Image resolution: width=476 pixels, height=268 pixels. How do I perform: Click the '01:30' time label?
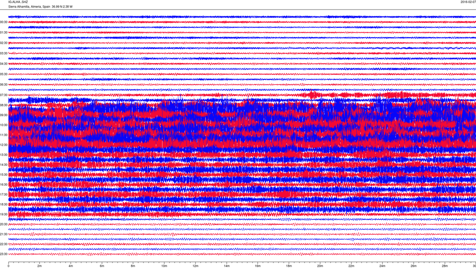3,33
